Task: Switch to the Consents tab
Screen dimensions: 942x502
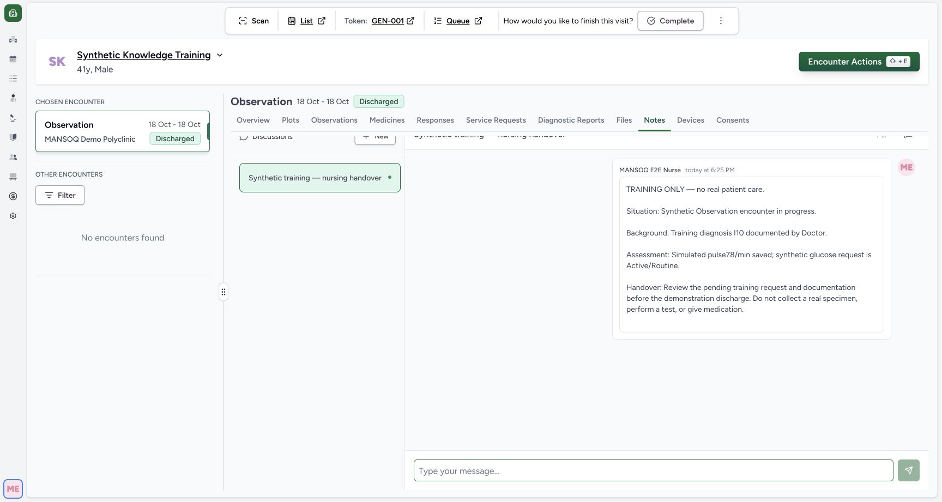Action: 732,120
